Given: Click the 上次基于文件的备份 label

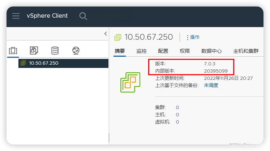Looking at the screenshot, I should [x=177, y=85].
